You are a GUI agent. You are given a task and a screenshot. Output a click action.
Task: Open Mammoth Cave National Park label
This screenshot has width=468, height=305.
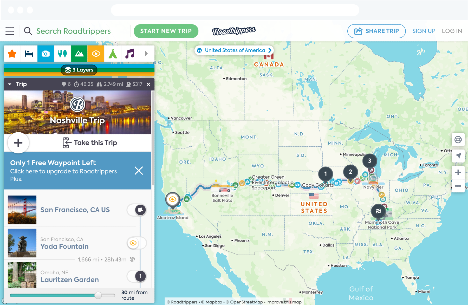[x=382, y=225]
